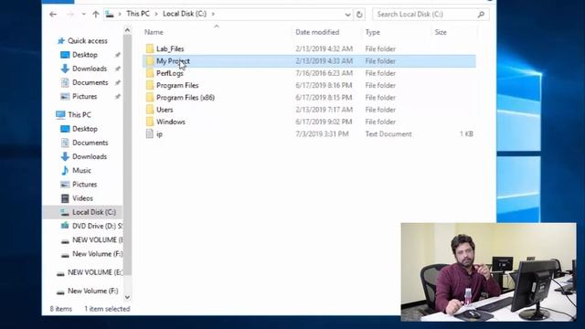Screen dimensions: 585x329
Task: Open recent locations dropdown arrow
Action: point(83,15)
